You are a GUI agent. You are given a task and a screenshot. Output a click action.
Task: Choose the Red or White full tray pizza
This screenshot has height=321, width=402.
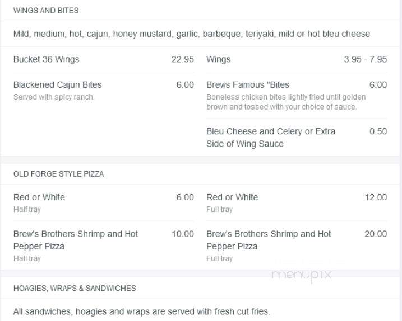297,203
